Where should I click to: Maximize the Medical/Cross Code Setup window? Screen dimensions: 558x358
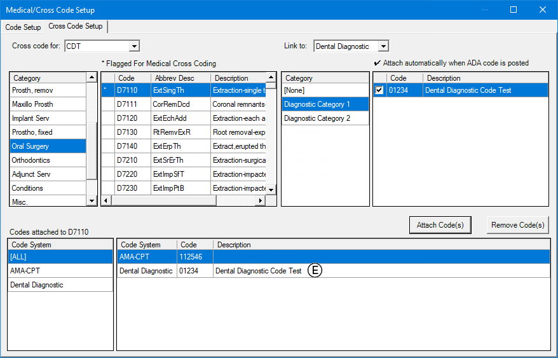click(514, 10)
